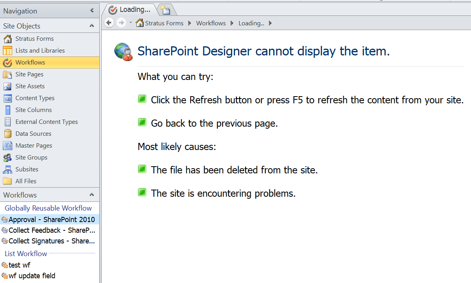This screenshot has width=471, height=283.
Task: Click the Subsites hierarchy icon
Action: tap(8, 169)
